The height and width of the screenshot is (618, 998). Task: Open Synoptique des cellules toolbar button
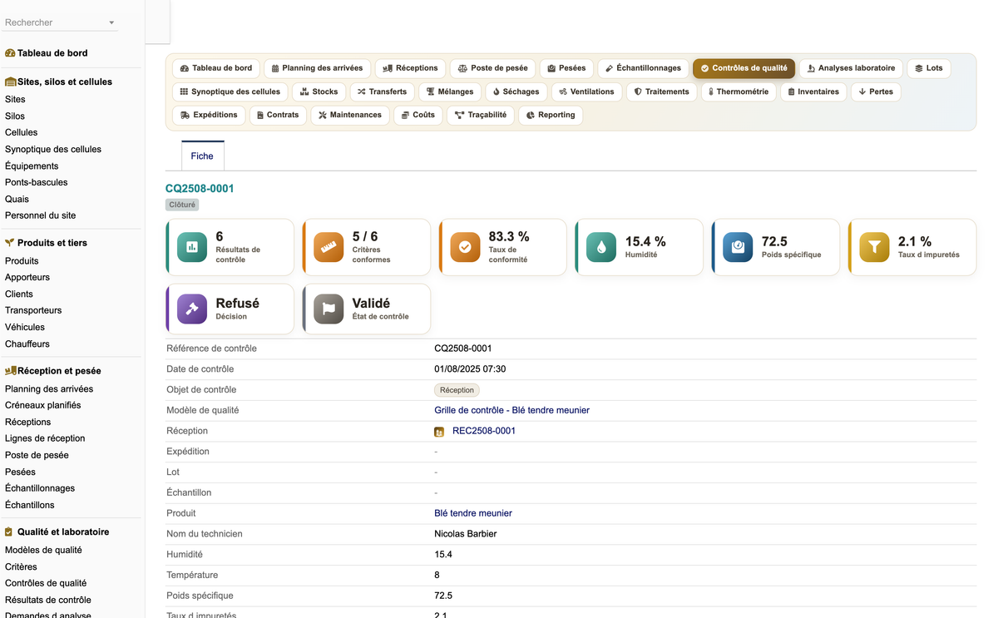[x=230, y=91]
